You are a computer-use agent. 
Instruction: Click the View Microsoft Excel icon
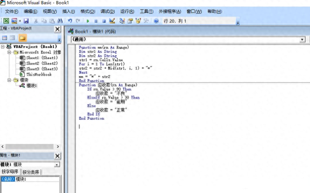click(x=6, y=21)
